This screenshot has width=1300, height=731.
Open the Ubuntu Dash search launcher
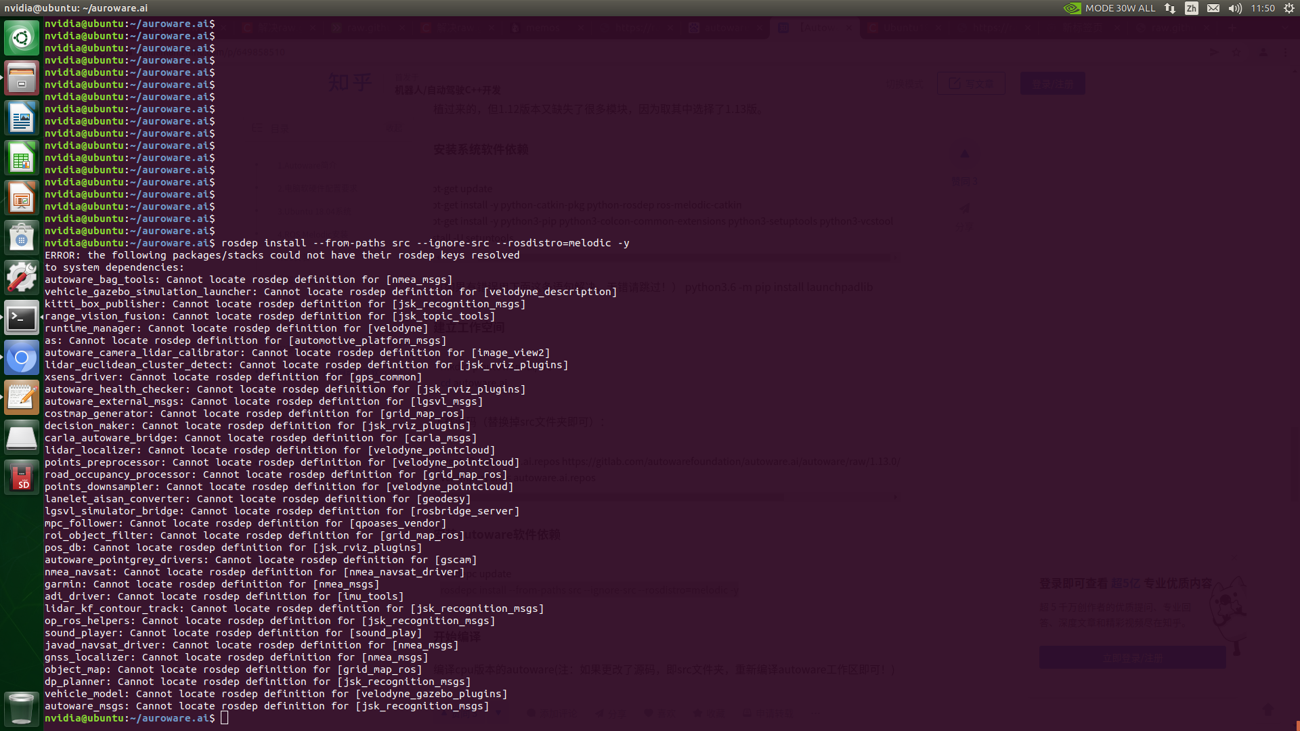(22, 37)
